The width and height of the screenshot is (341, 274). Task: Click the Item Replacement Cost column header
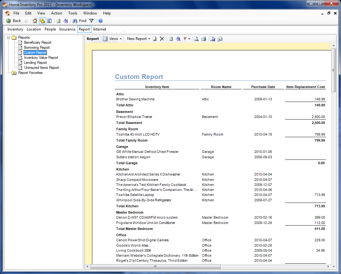(x=305, y=87)
